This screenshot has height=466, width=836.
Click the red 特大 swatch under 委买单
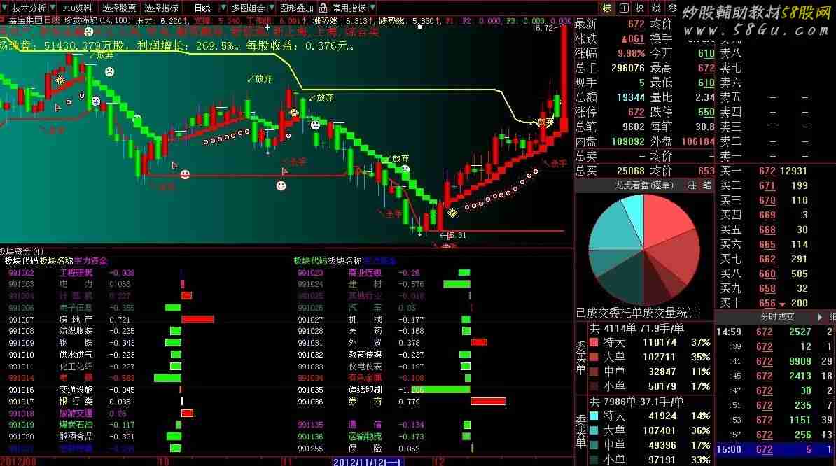(594, 342)
